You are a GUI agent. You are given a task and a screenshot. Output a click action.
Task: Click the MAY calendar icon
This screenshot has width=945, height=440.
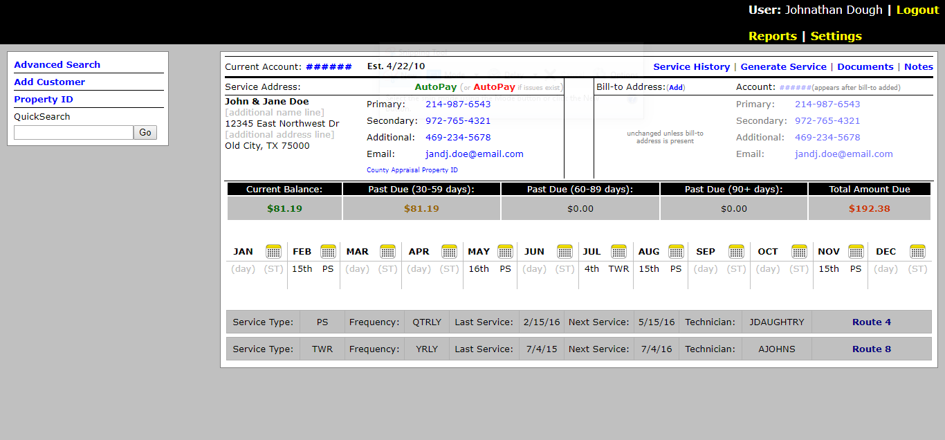click(x=505, y=252)
